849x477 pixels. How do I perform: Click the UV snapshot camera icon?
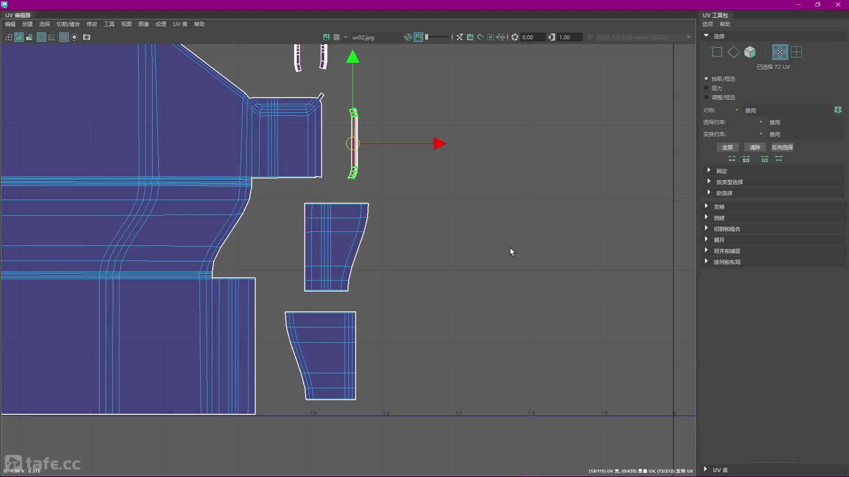tap(87, 37)
